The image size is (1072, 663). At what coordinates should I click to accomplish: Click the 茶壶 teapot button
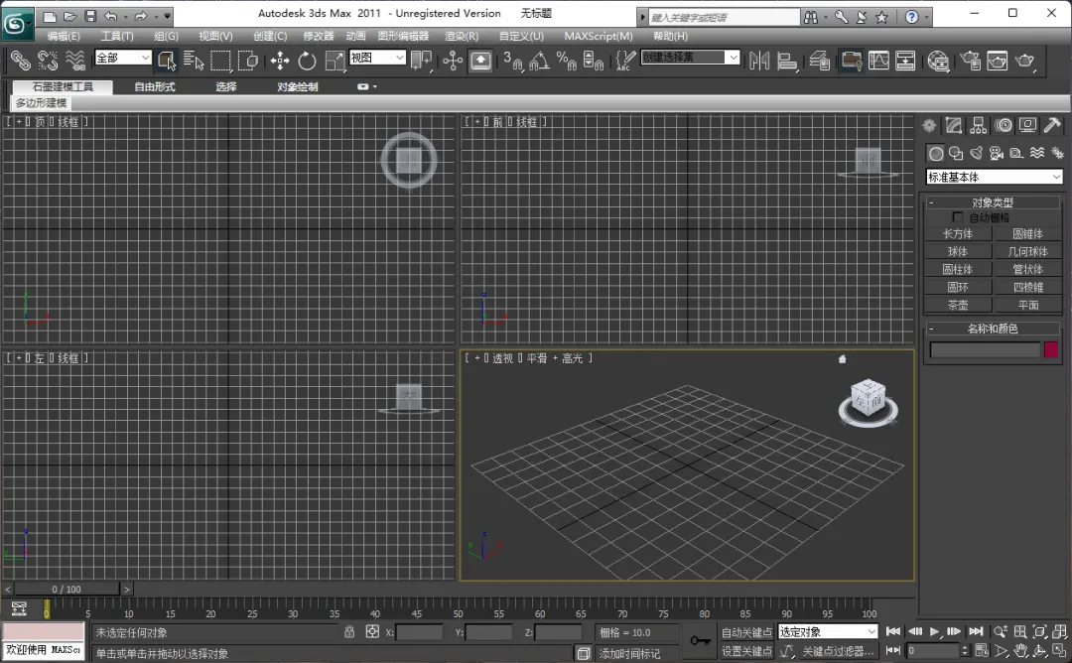click(x=958, y=305)
